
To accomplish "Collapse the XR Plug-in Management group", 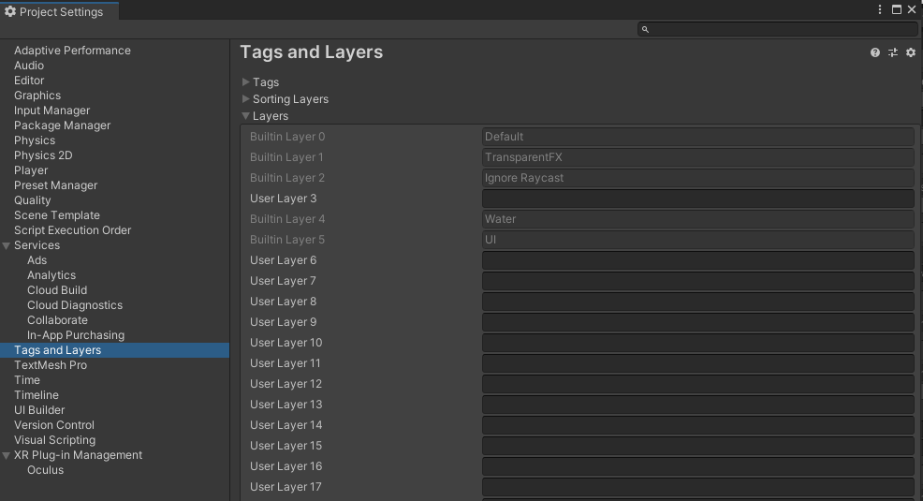I will (7, 455).
